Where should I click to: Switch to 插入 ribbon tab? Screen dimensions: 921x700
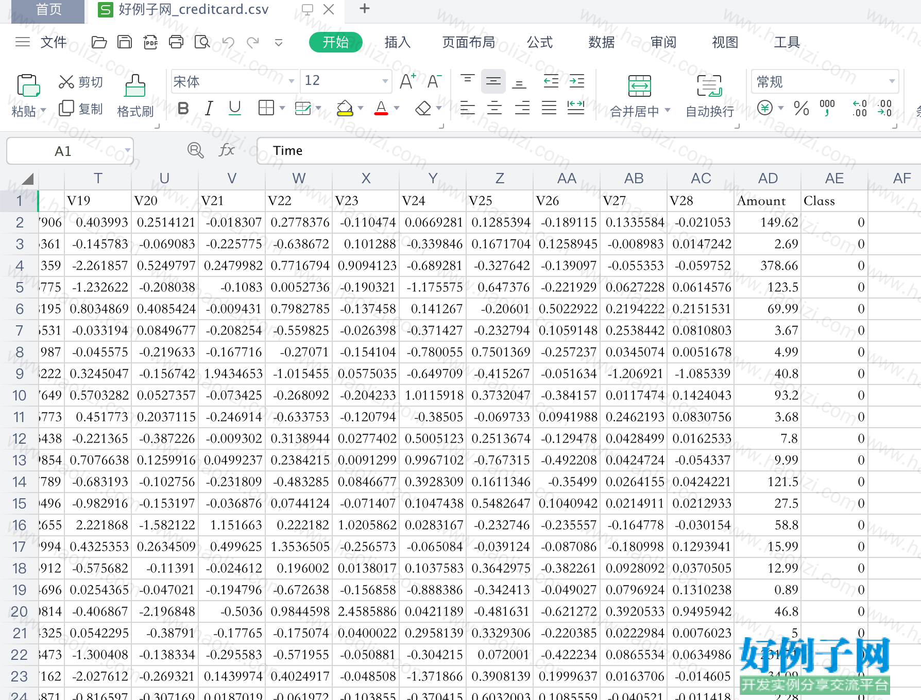click(x=398, y=42)
